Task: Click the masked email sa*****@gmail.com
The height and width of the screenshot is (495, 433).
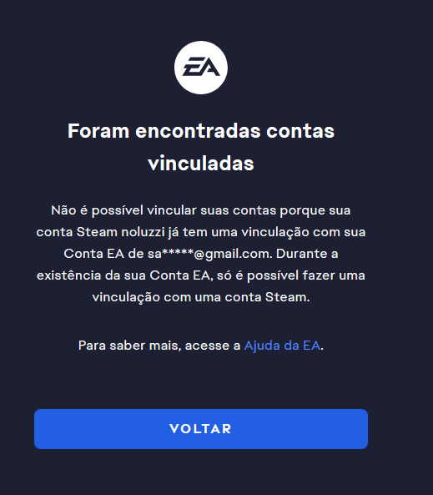Action: click(x=209, y=254)
